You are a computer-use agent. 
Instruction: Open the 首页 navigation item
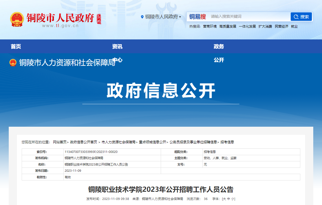click(x=16, y=47)
